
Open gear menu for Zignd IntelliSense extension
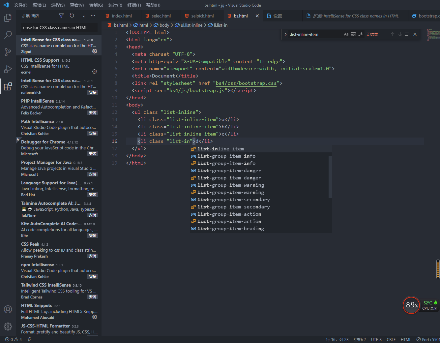point(95,51)
